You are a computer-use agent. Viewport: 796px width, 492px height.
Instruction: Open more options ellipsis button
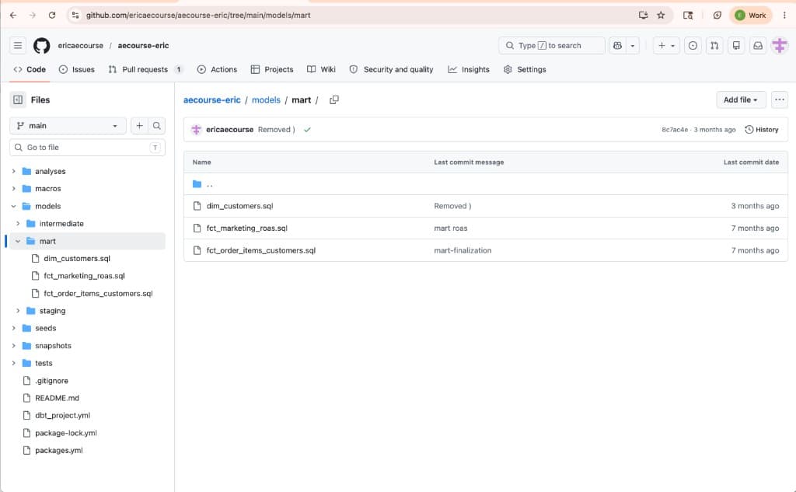[780, 100]
